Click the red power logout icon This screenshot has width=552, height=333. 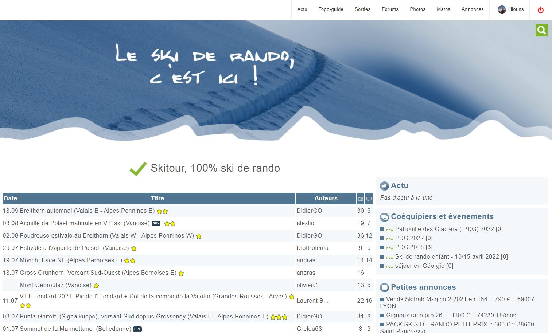(541, 10)
